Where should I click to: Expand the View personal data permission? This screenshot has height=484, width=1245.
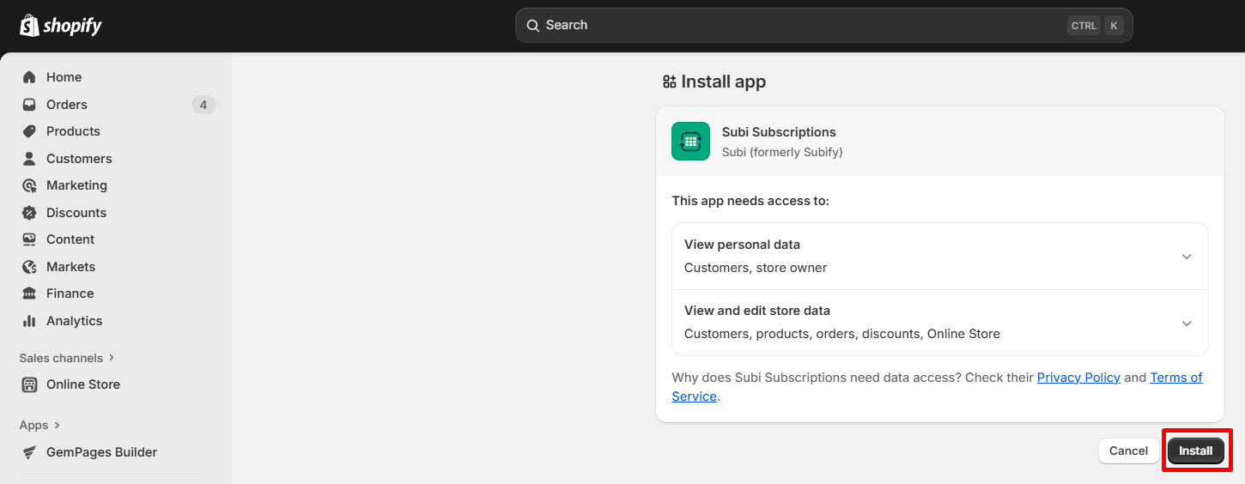(1187, 257)
